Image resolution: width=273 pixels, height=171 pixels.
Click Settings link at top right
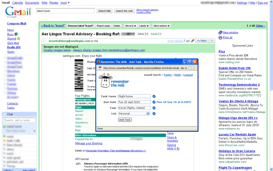pos(242,3)
